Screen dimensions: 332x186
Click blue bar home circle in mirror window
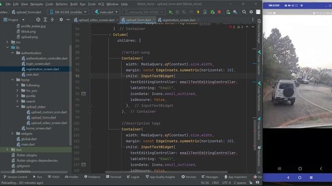point(300,178)
